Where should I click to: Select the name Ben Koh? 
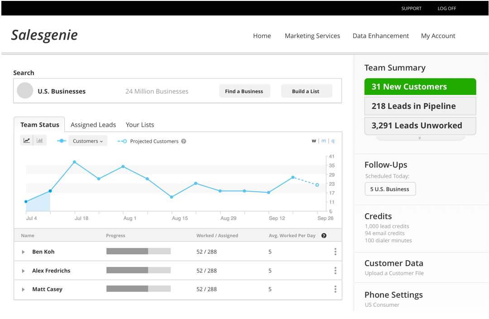[43, 252]
